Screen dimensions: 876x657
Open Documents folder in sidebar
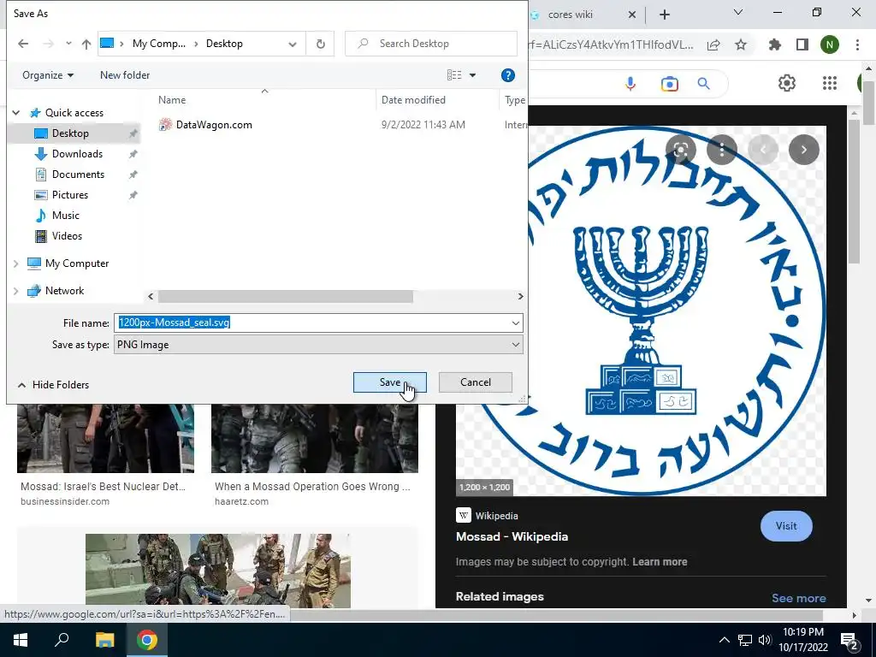coord(78,175)
